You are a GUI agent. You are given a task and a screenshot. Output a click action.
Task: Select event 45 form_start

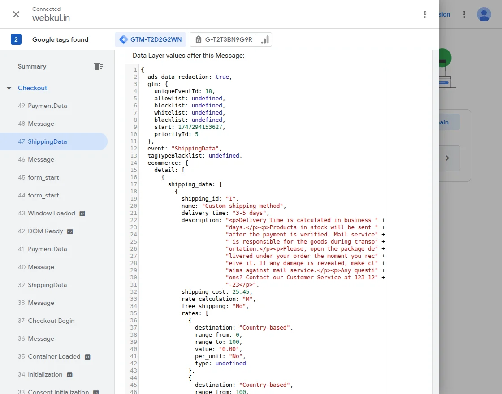point(43,177)
